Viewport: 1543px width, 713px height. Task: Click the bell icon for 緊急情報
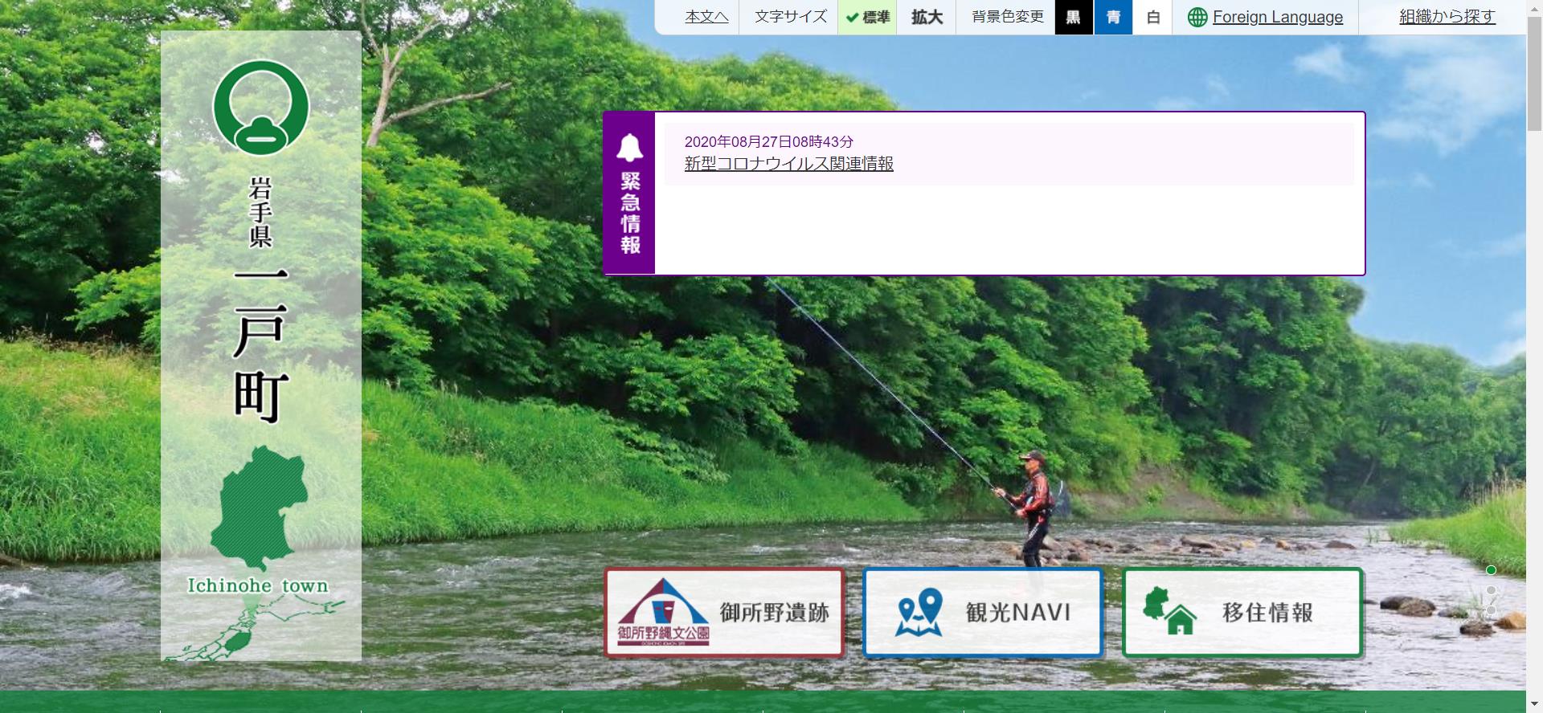click(x=629, y=148)
